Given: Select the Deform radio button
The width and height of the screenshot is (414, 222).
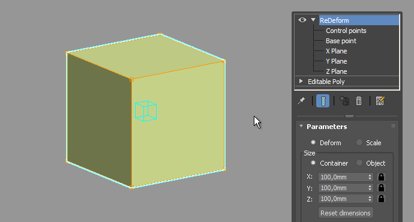Looking at the screenshot, I should point(313,143).
